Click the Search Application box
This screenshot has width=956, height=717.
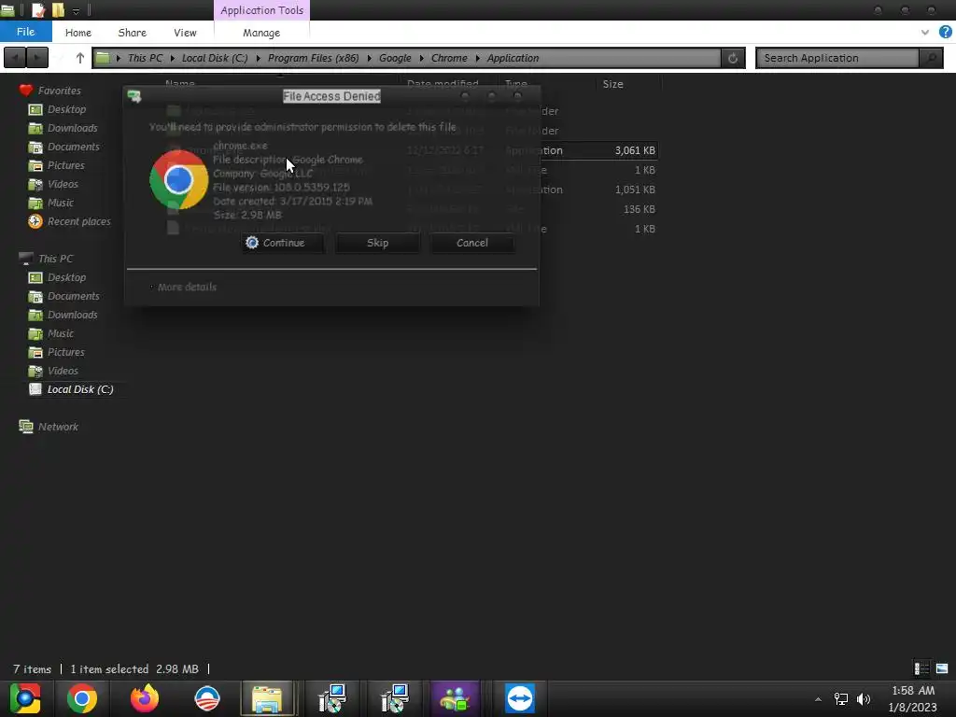836,58
